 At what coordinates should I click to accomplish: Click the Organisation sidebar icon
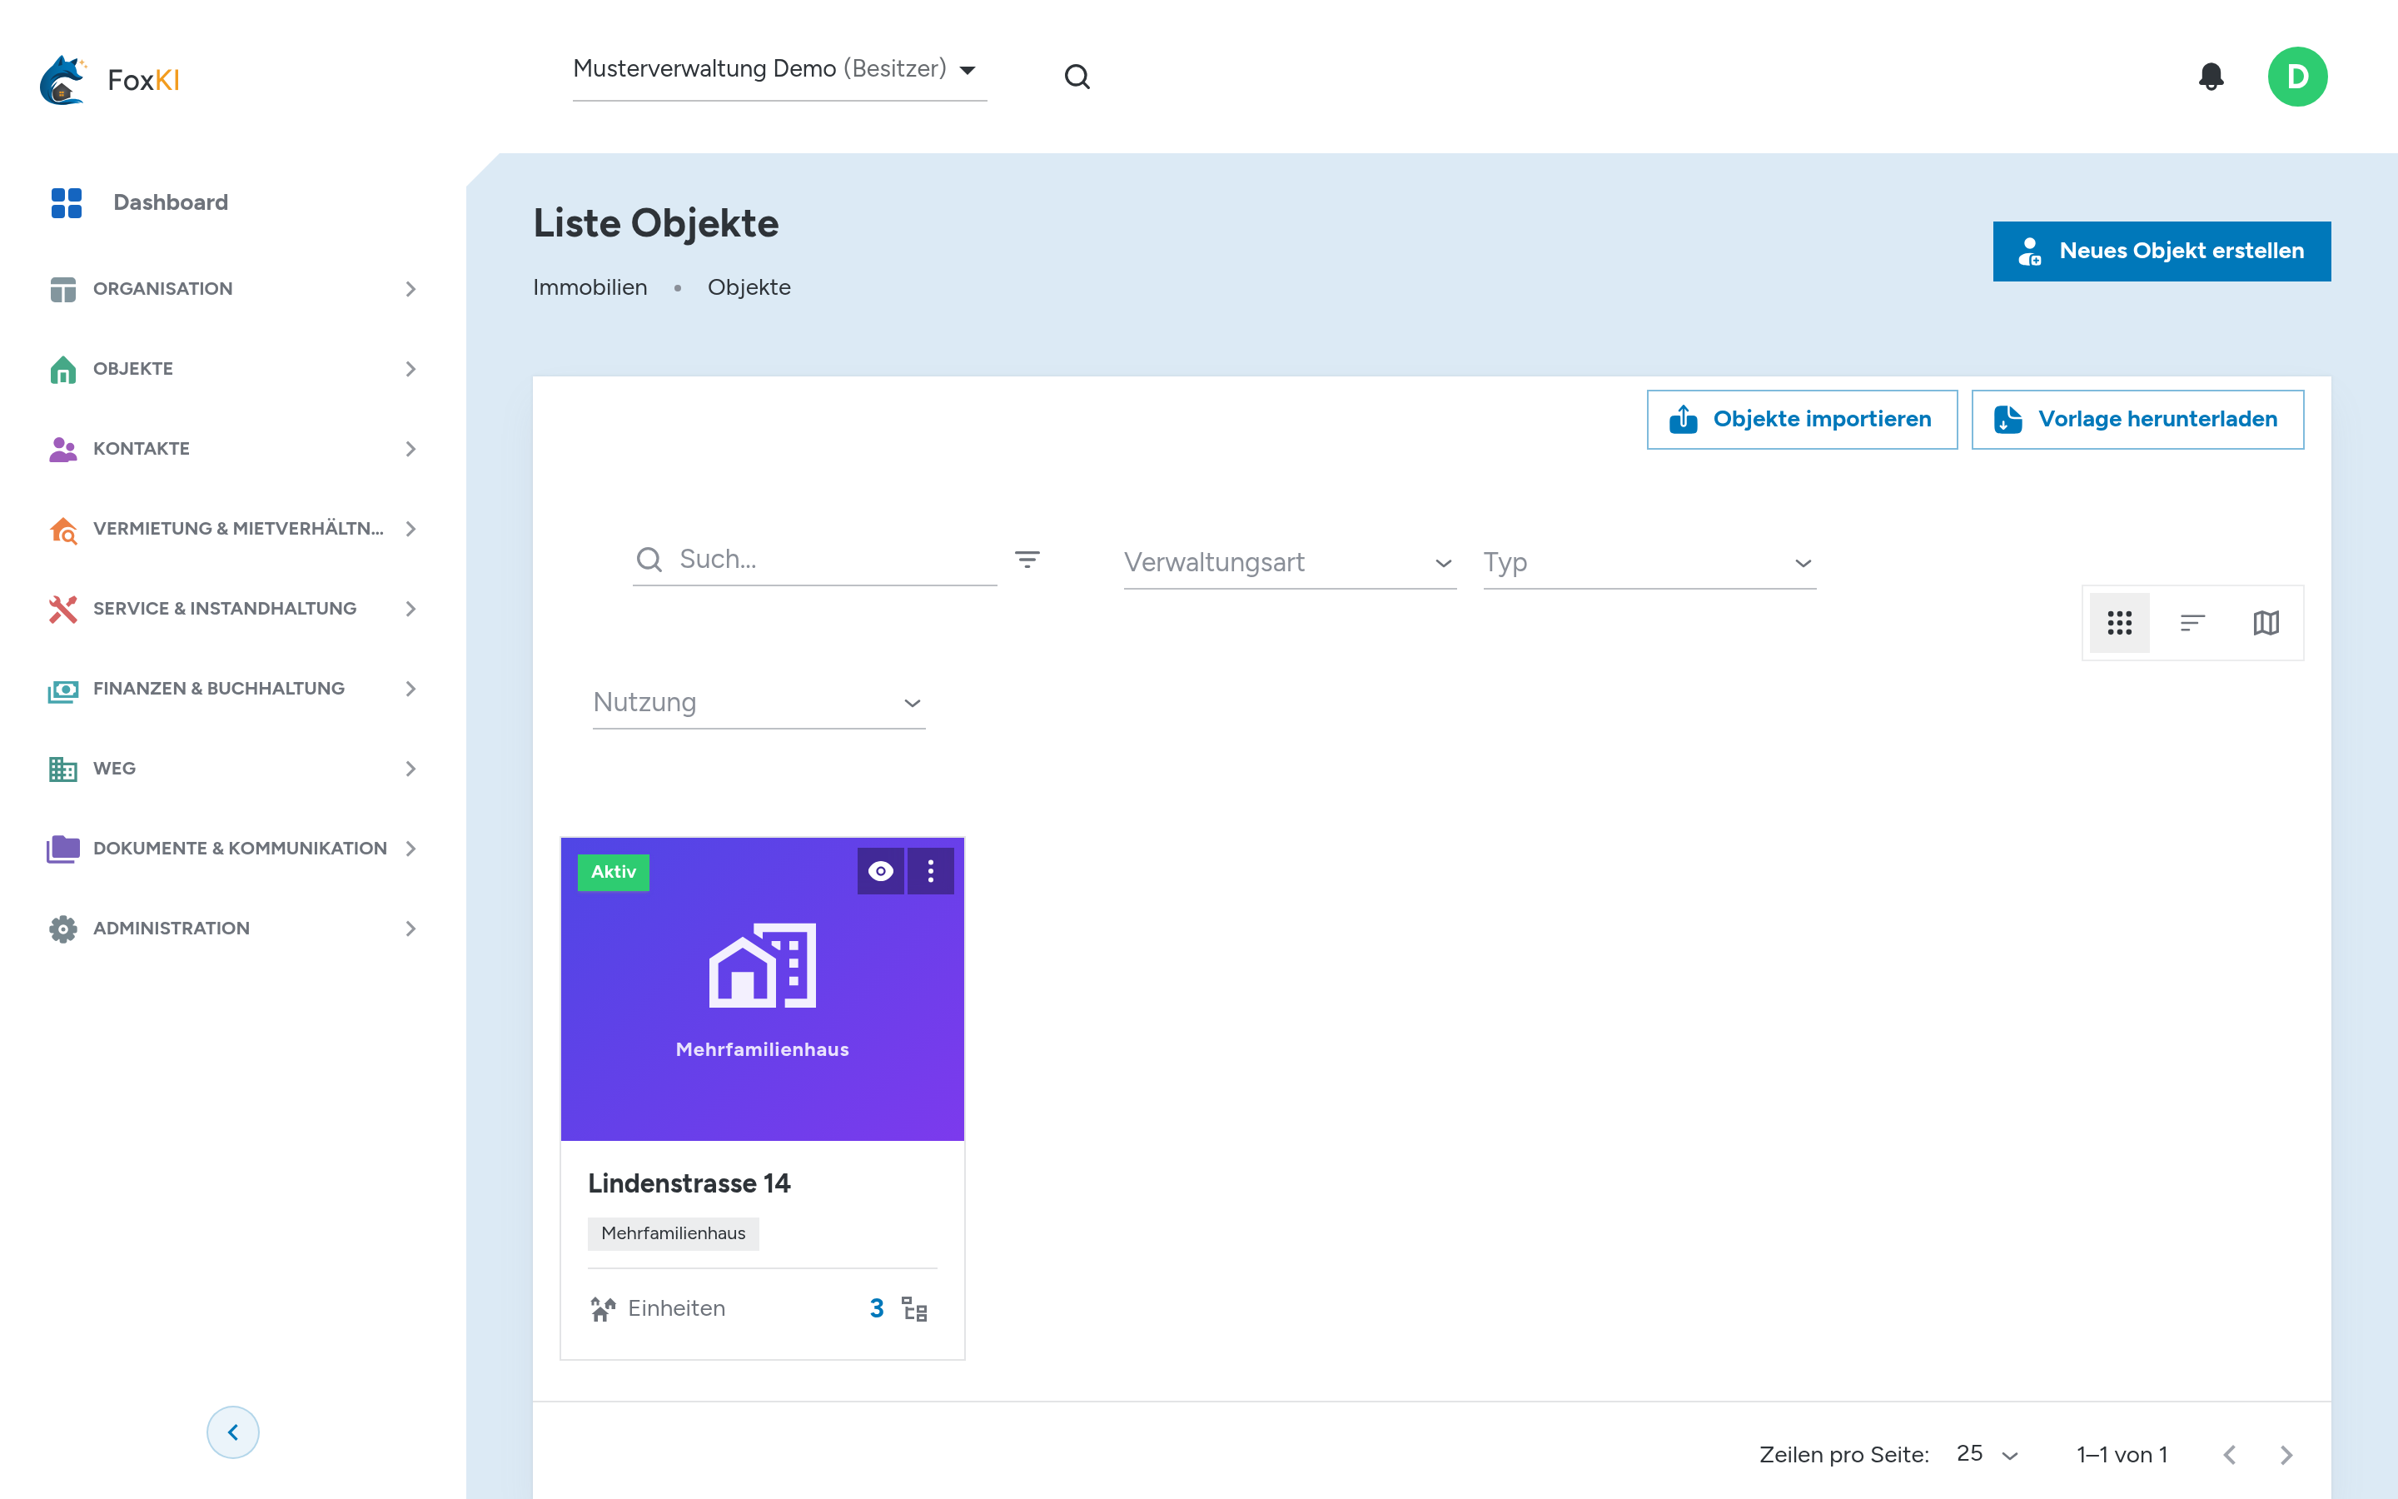tap(62, 288)
